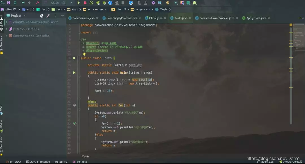Navigate back with the left arrow
Viewport: 305px width, 164px height.
(x=23, y=3)
